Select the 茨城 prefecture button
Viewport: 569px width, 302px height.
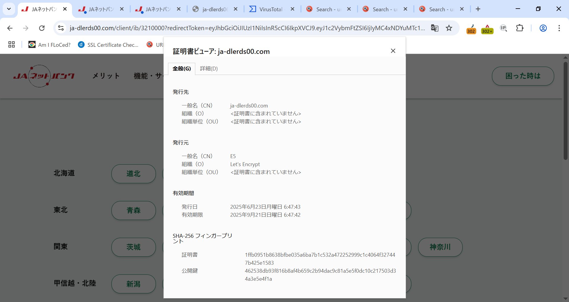(133, 247)
